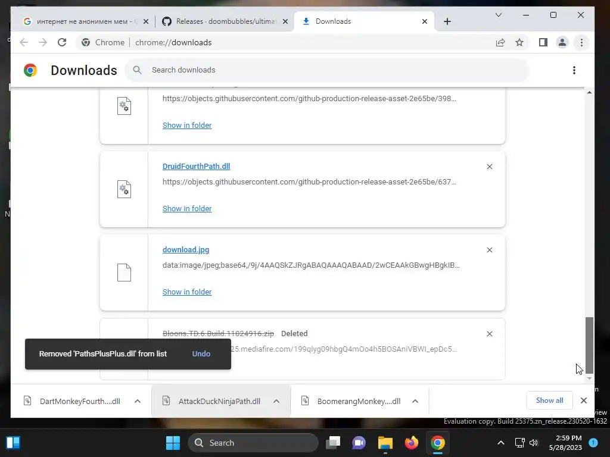Click the magnifier icon in Search downloads
The image size is (610, 457).
click(137, 70)
